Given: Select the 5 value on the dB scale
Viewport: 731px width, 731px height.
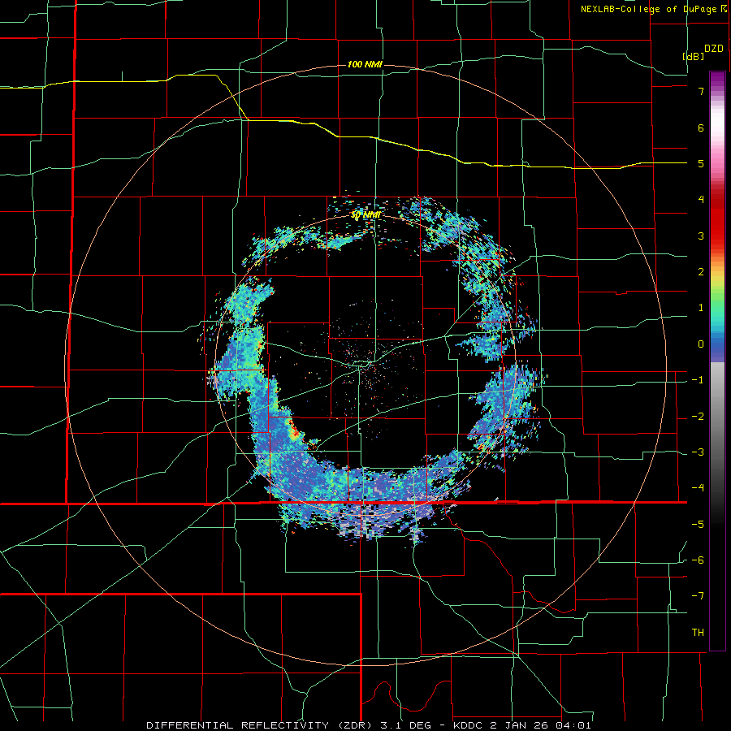Looking at the screenshot, I should [x=701, y=163].
